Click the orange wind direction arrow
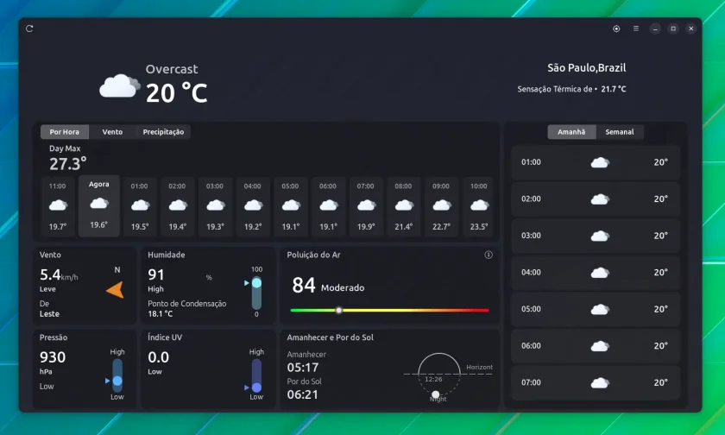This screenshot has height=435, width=725. (x=115, y=290)
